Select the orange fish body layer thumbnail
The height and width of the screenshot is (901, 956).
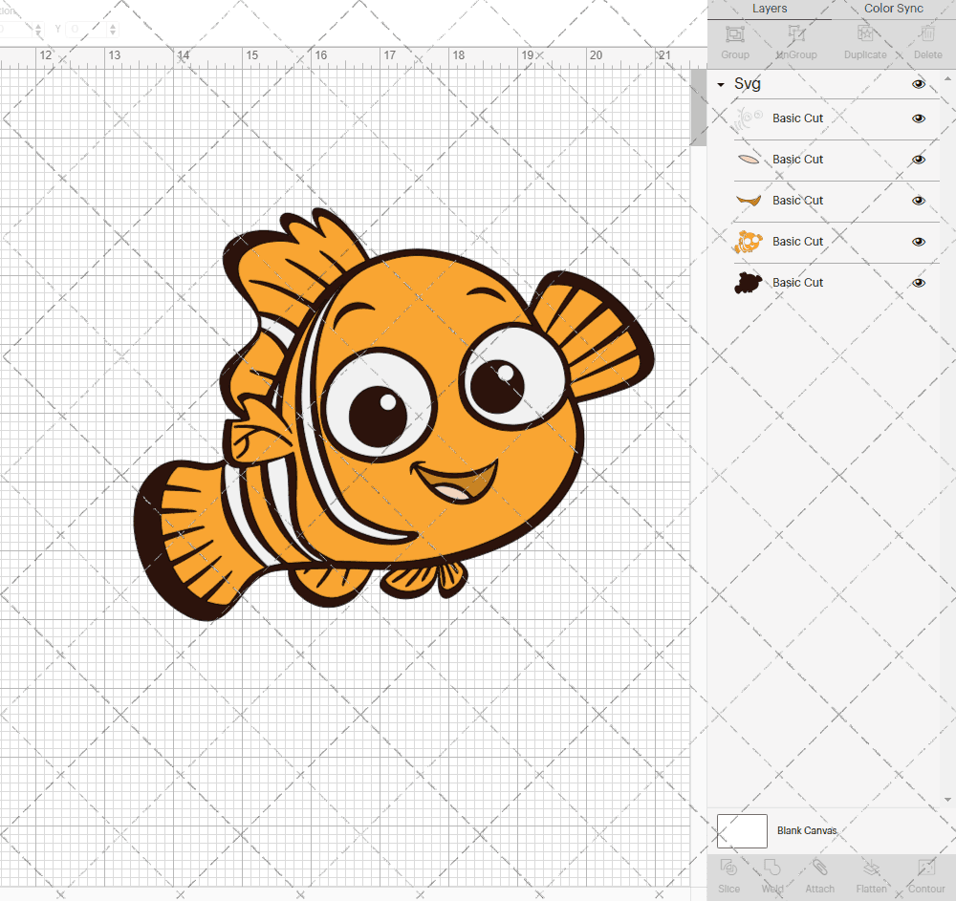point(749,242)
